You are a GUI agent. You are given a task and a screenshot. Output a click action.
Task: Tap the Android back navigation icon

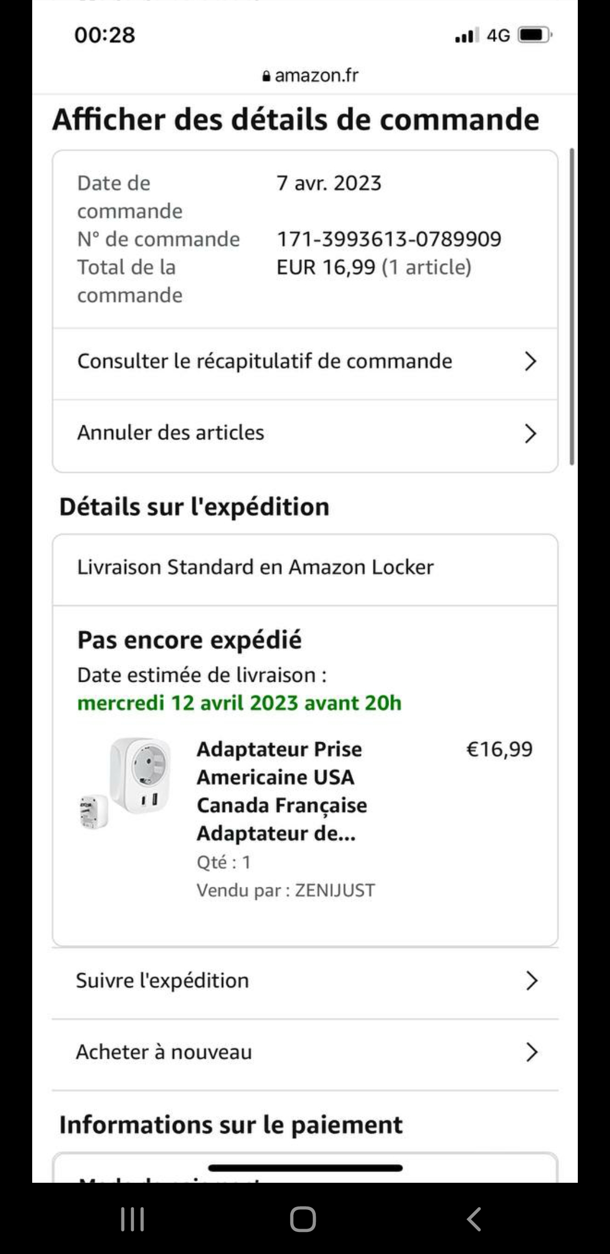474,1219
